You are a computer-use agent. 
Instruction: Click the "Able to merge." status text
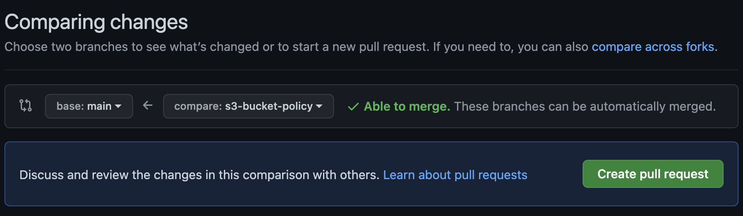(407, 107)
